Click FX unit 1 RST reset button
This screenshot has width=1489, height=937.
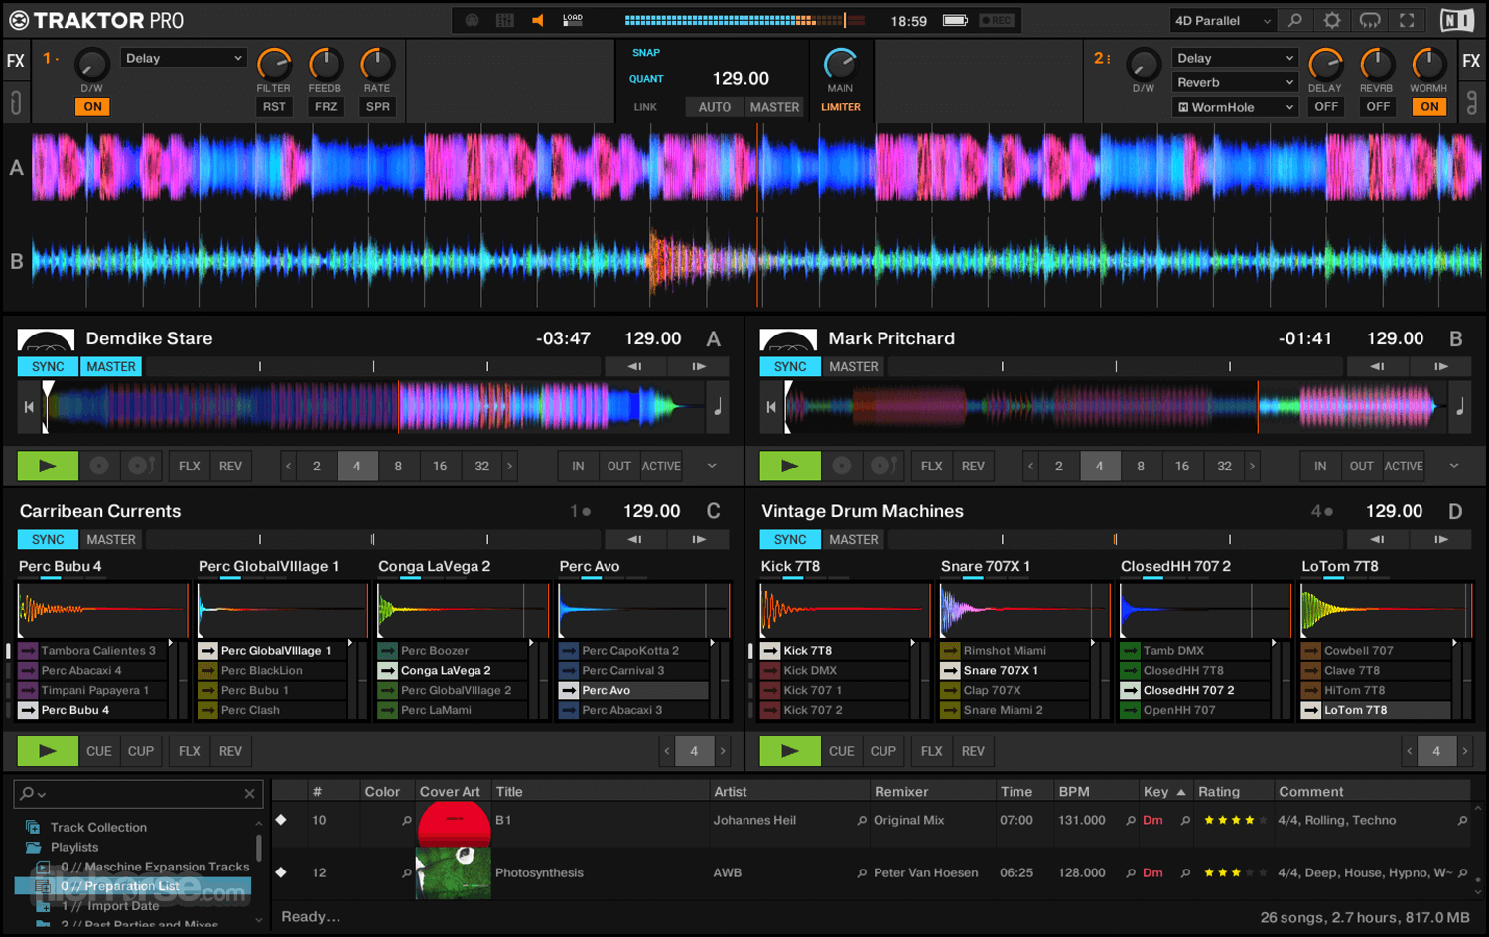(274, 107)
